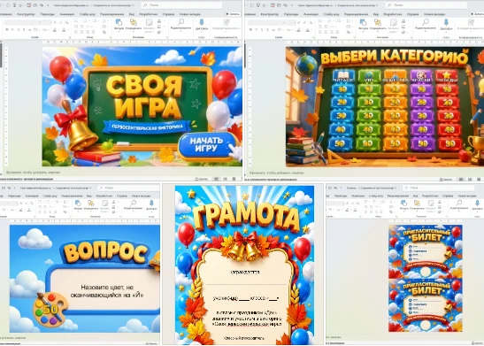Select lower Пригласительный билет image
Image resolution: width=484 pixels, height=346 pixels.
(425, 305)
